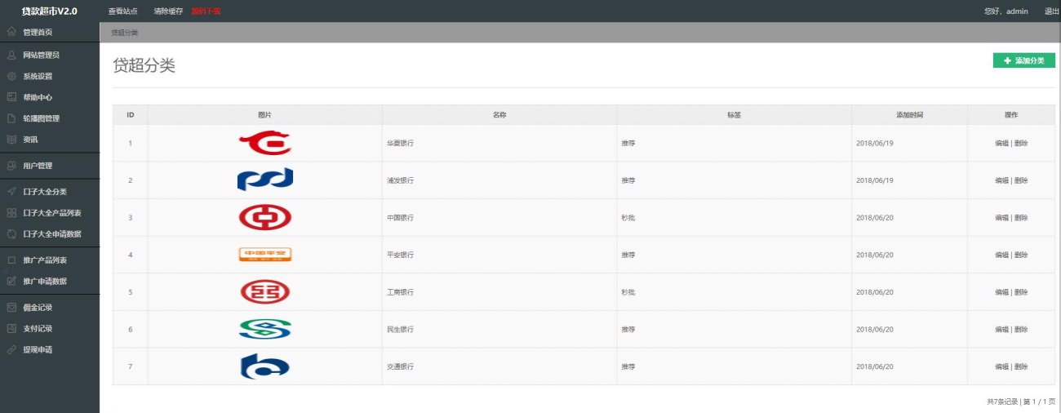The width and height of the screenshot is (1061, 413).
Task: Click the green 添加分类 button
Action: (x=1023, y=60)
